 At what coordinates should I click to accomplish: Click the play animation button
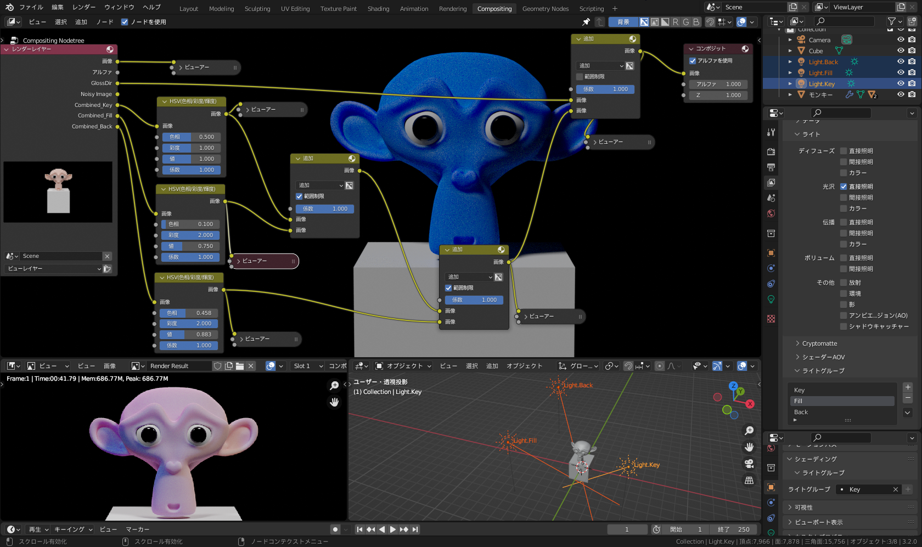tap(392, 529)
